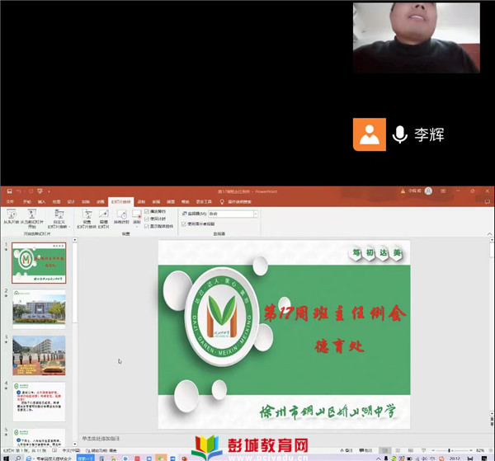Select slide 1 thumbnail

[39, 263]
